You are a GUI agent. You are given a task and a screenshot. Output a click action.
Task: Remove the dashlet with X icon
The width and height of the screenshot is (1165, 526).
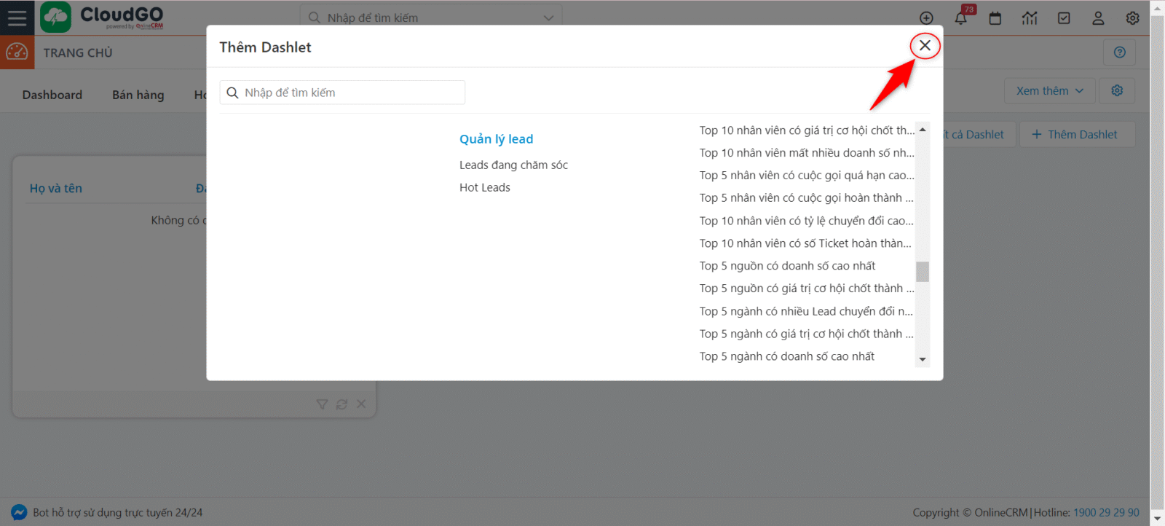pos(361,404)
